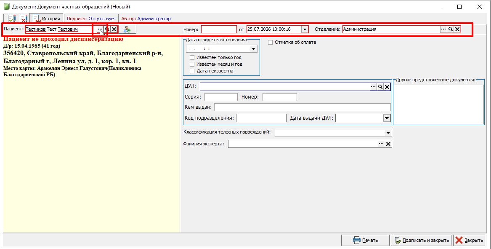Screen dimensions: 491x249
Task: Maximize the document window
Action: pyautogui.click(x=459, y=7)
